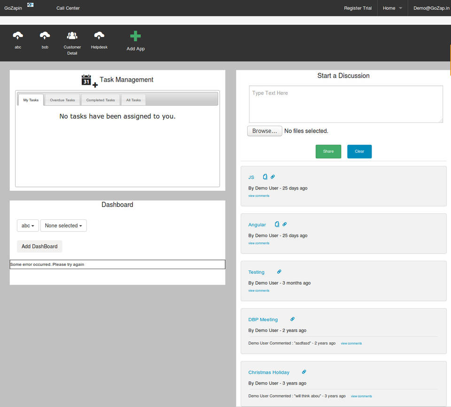Screen dimensions: 451x407
Task: Click the link icon next to Testing
Action: (279, 271)
